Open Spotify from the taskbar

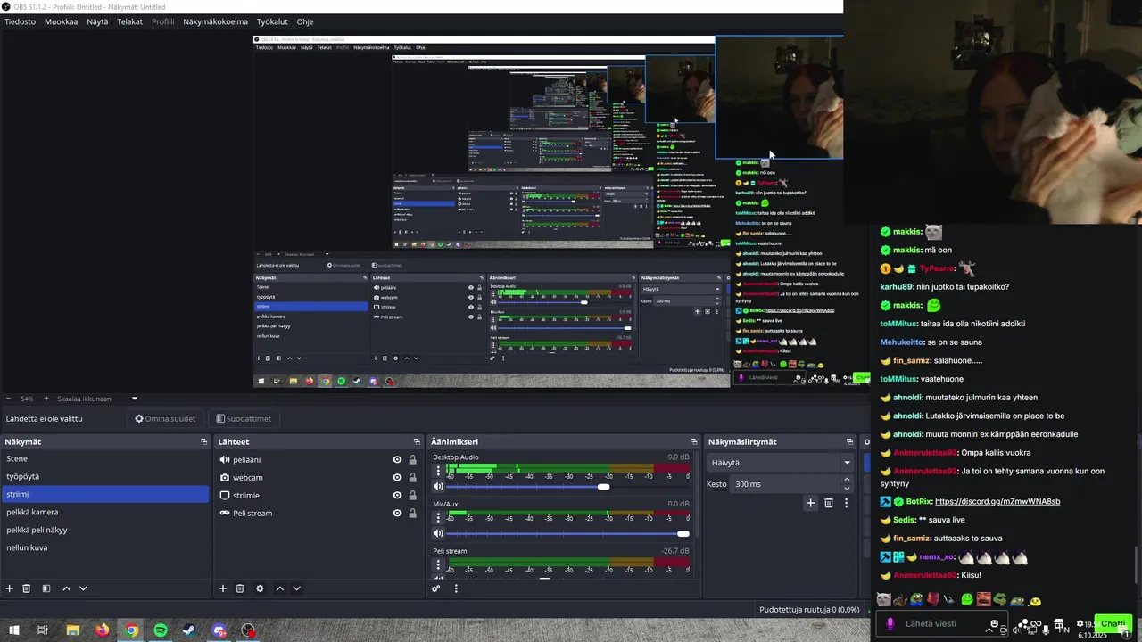point(161,630)
